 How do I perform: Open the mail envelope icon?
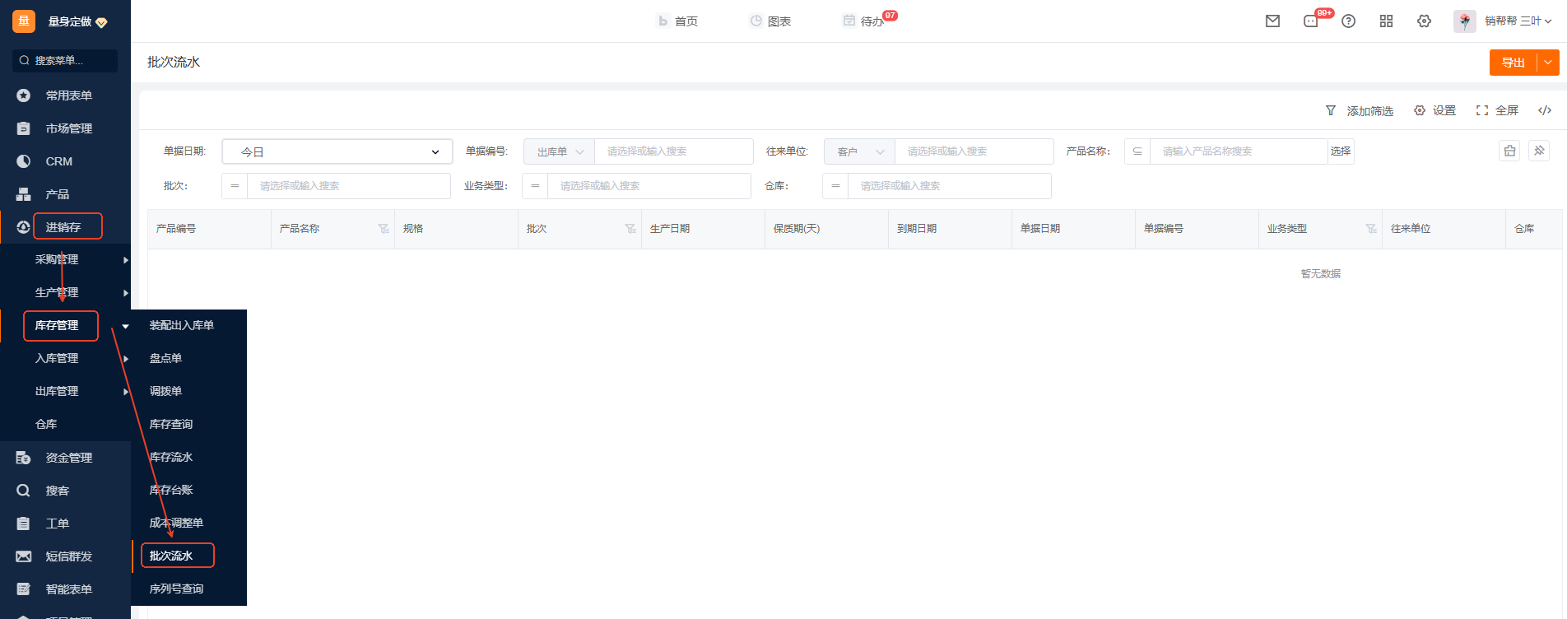pos(1272,21)
